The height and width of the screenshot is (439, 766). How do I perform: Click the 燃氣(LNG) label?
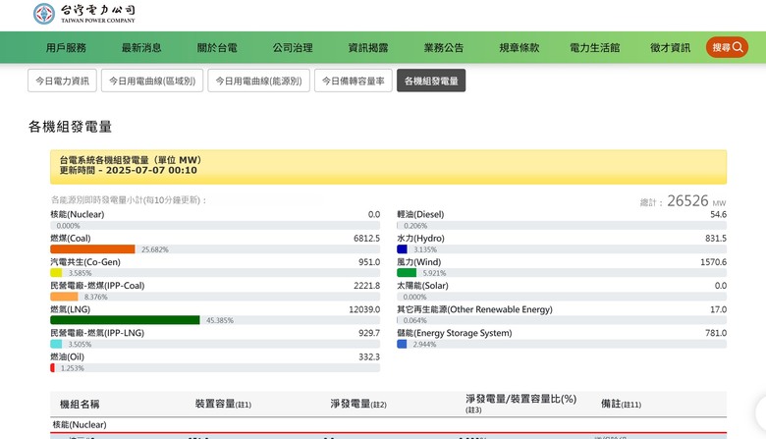71,309
